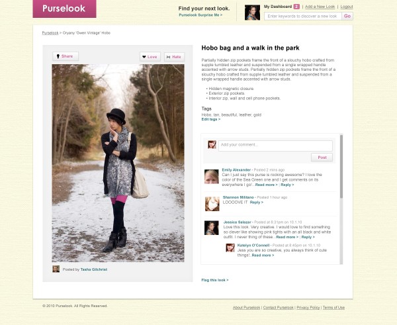The height and width of the screenshot is (325, 397).
Task: Click Go search button
Action: point(347,16)
